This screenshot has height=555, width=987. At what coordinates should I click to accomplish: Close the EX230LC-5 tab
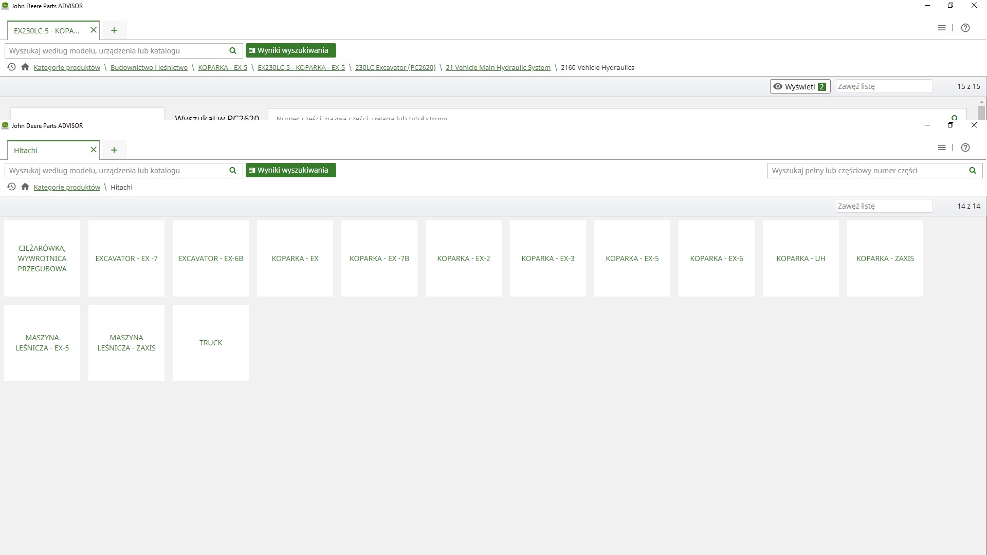click(x=94, y=30)
